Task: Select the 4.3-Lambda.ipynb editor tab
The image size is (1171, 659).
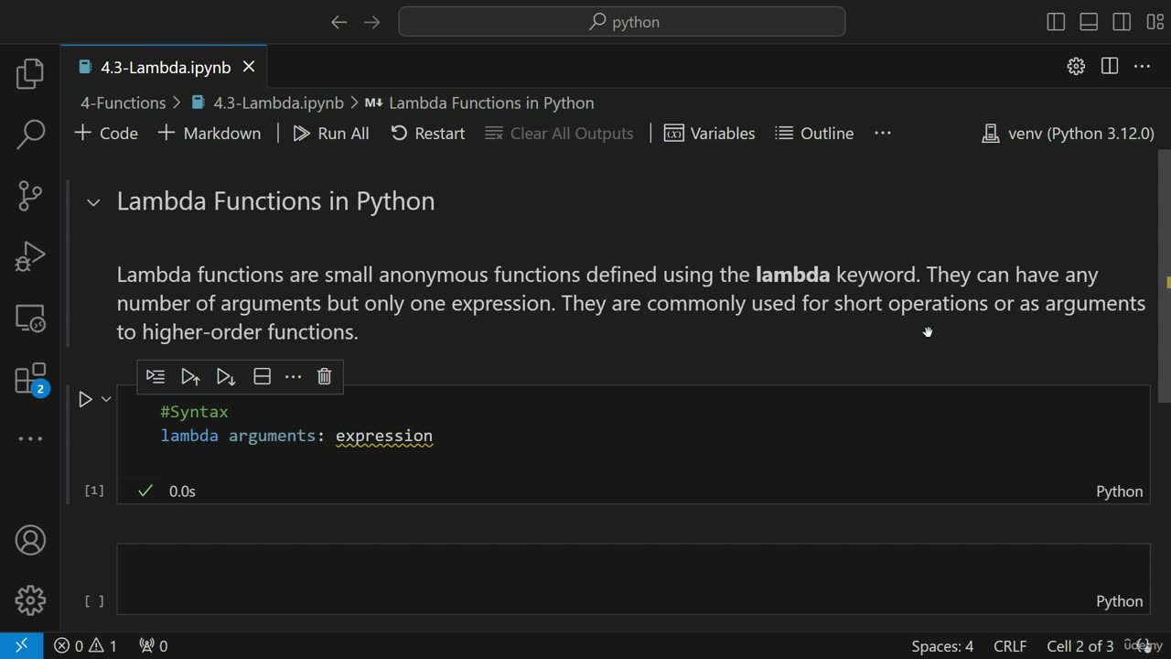Action: click(165, 67)
